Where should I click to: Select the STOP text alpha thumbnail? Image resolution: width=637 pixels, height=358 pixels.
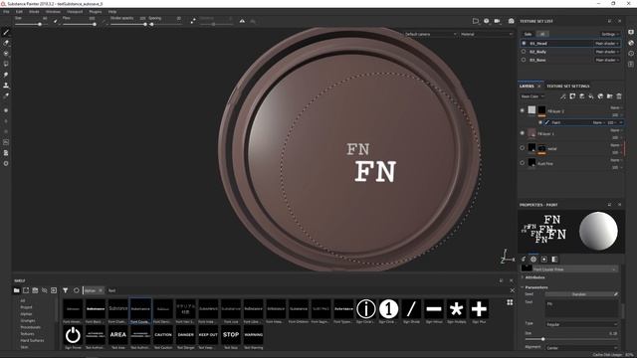[x=231, y=335]
